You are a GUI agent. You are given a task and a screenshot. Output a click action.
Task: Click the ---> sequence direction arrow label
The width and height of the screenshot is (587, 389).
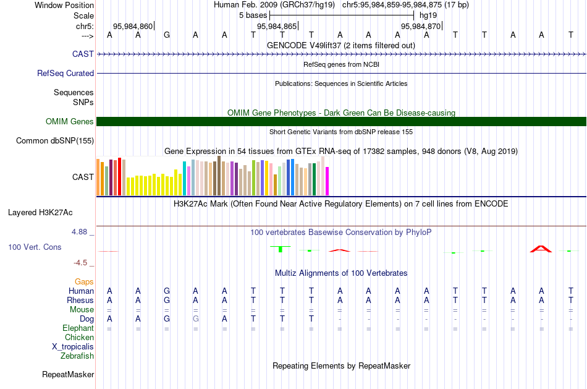(x=87, y=36)
